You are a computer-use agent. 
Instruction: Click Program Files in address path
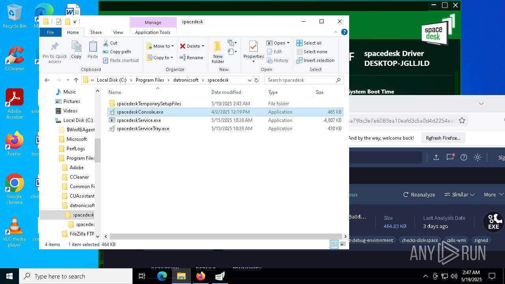(x=150, y=80)
